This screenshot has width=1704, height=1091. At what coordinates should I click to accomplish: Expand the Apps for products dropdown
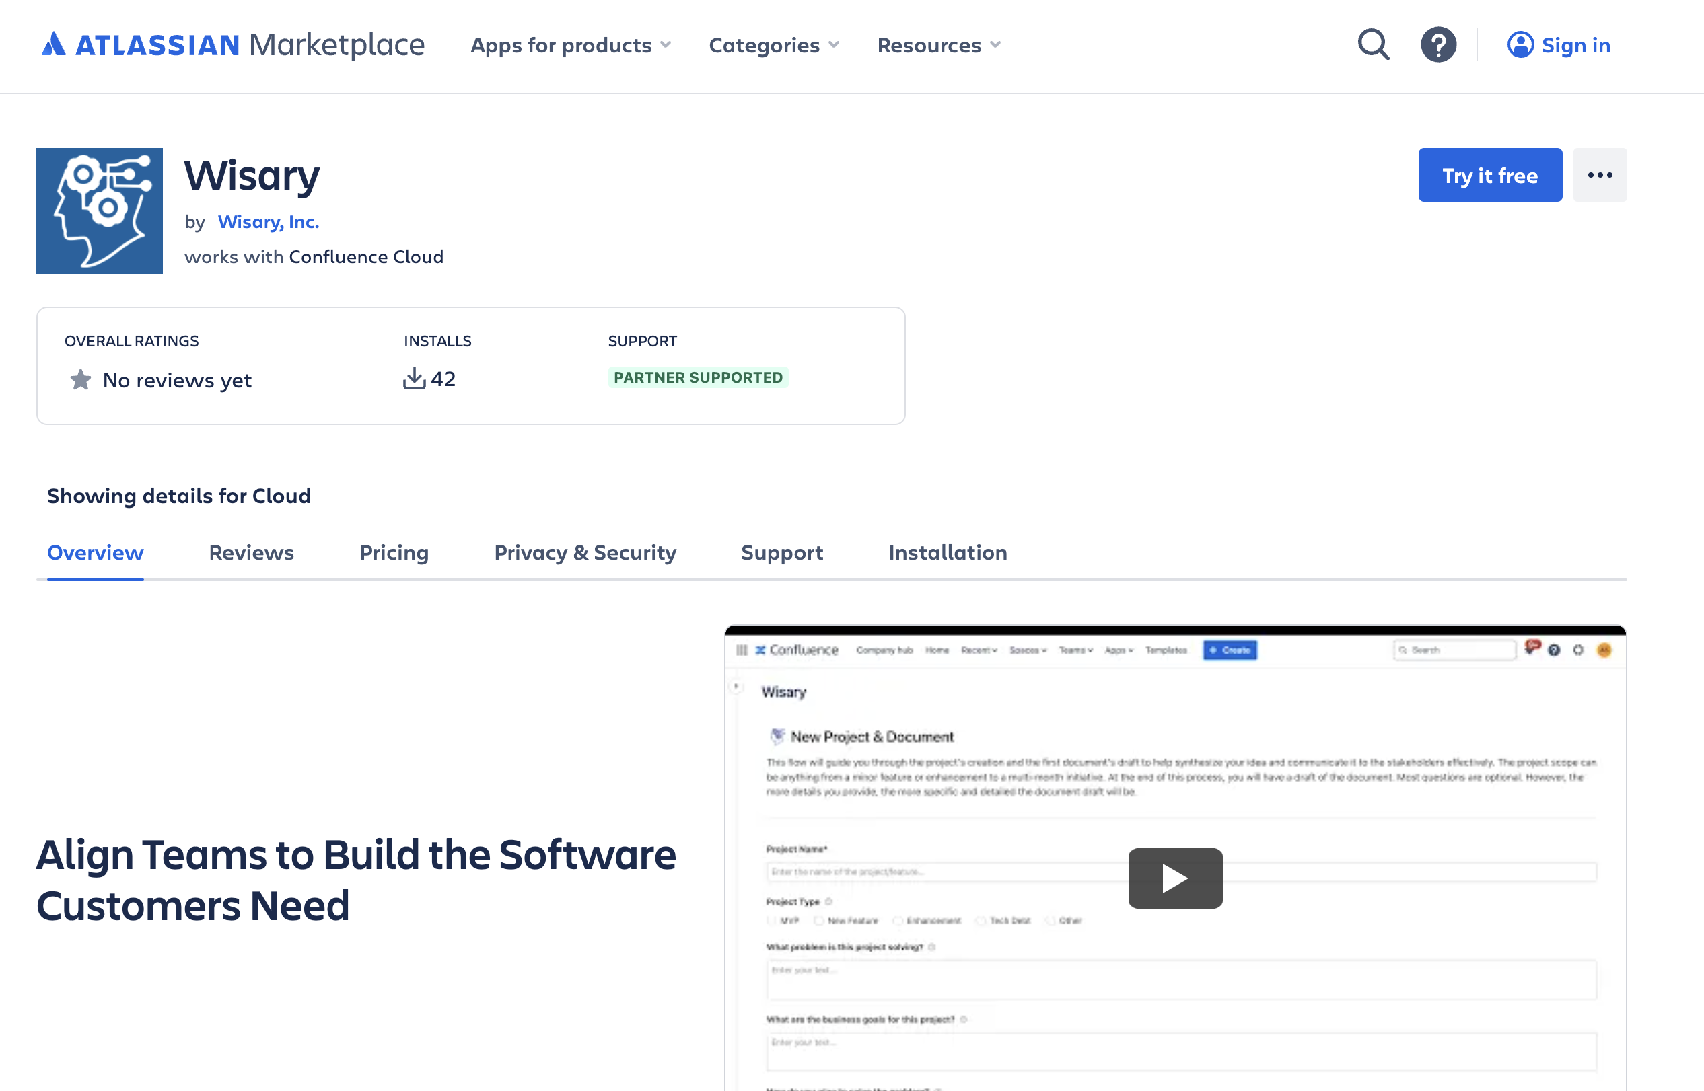571,45
